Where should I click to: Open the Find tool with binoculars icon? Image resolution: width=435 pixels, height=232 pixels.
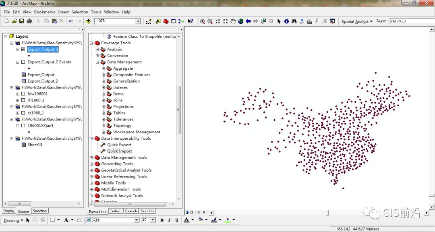(x=294, y=20)
